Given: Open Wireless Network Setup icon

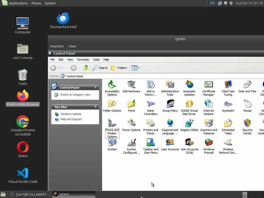Looking at the screenshot, I should 228,146.
